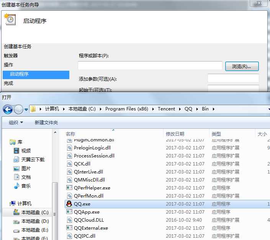Click the ProcessSession.dll file icon
Image resolution: width=270 pixels, height=240 pixels.
coord(69,156)
